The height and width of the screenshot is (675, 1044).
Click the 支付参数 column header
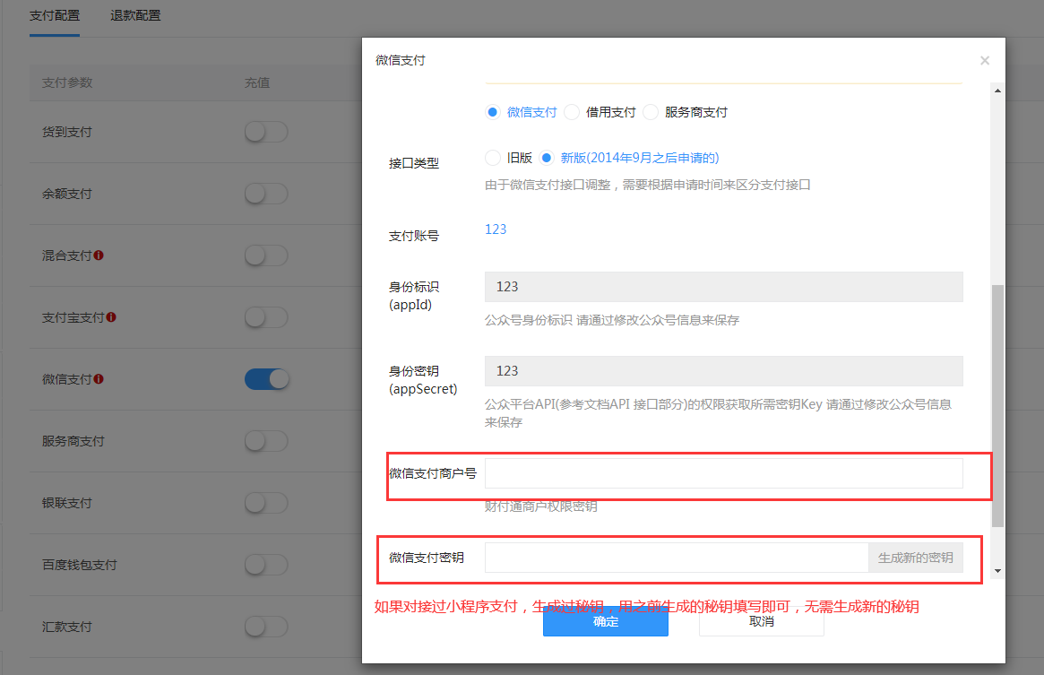67,82
